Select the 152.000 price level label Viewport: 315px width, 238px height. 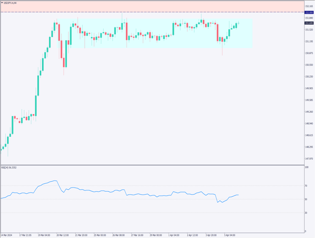click(309, 12)
